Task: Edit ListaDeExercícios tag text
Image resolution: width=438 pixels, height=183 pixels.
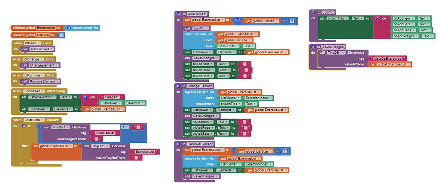Action: tap(388, 58)
